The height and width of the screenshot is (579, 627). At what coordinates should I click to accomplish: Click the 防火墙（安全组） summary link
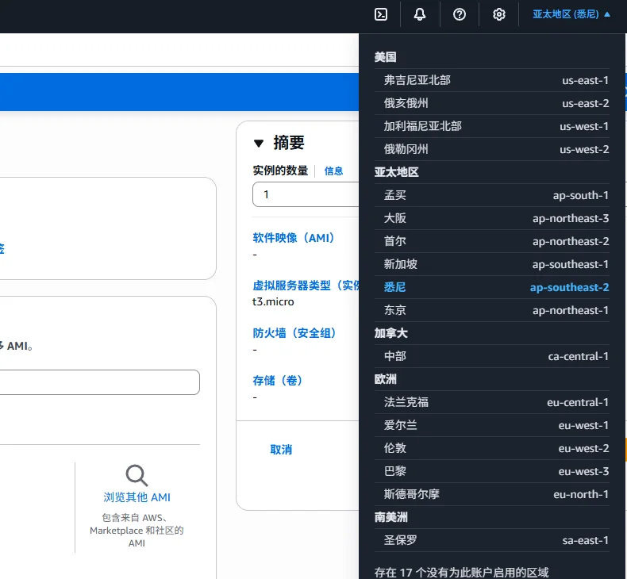(x=294, y=333)
